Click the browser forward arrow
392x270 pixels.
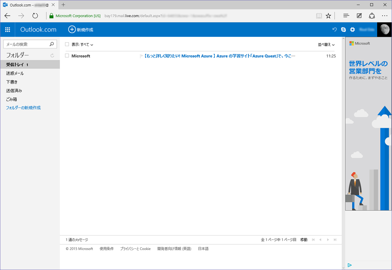[x=21, y=16]
